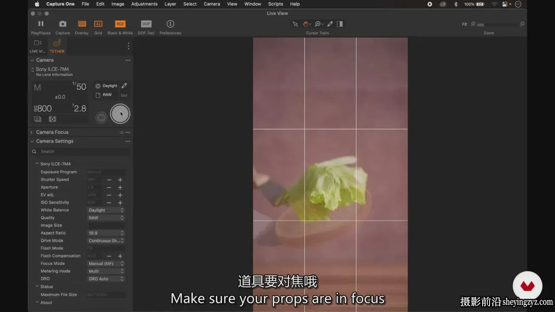Decrease Aperture with minus button
The width and height of the screenshot is (555, 312).
click(x=109, y=188)
